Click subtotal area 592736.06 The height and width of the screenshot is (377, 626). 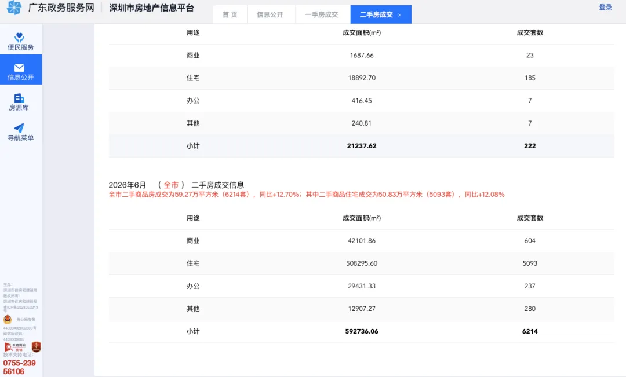(x=362, y=331)
